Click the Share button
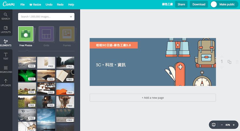The image size is (240, 131). tap(181, 5)
